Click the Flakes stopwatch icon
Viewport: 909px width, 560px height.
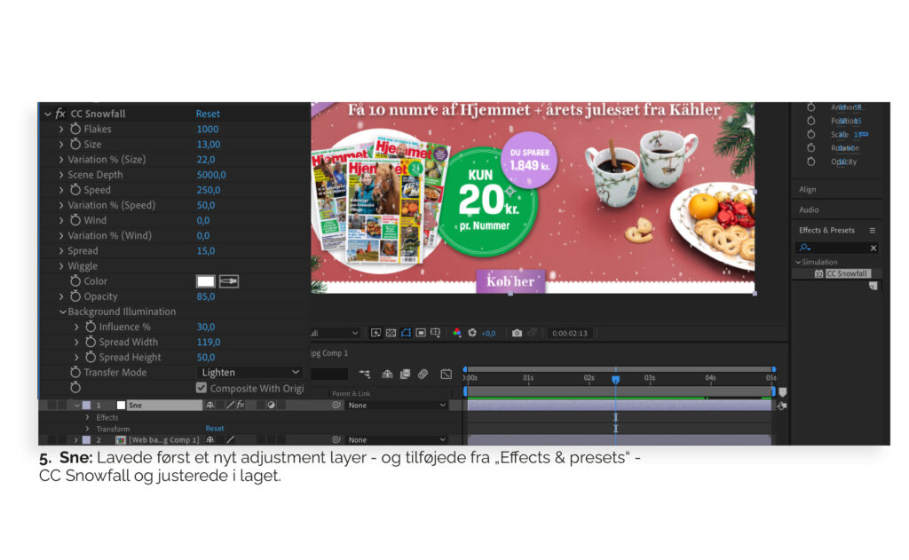point(75,129)
